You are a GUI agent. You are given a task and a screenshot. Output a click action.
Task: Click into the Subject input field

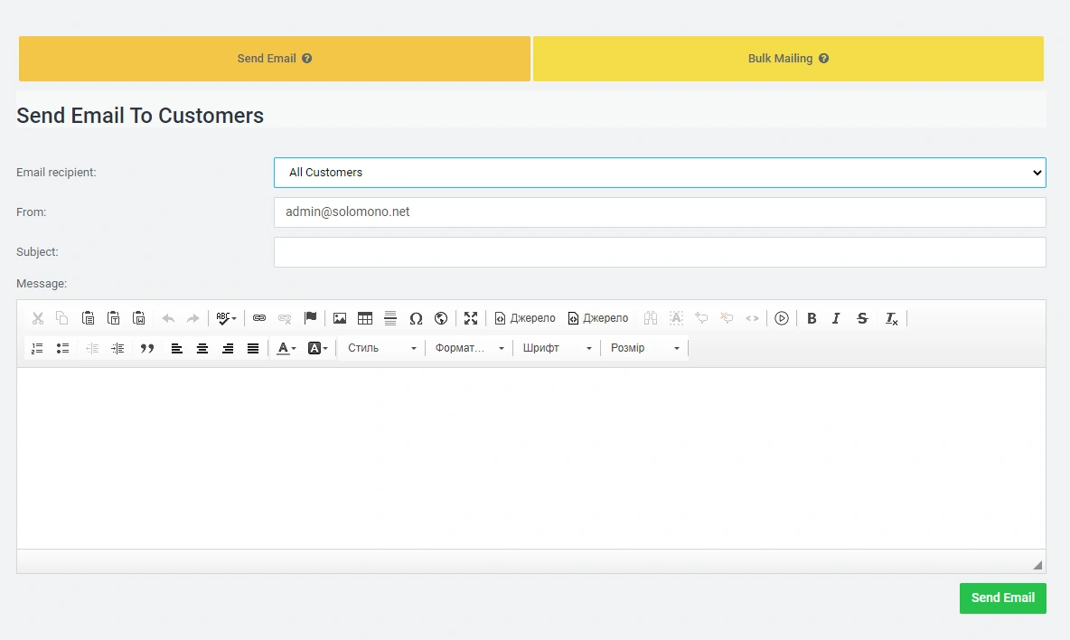click(659, 252)
